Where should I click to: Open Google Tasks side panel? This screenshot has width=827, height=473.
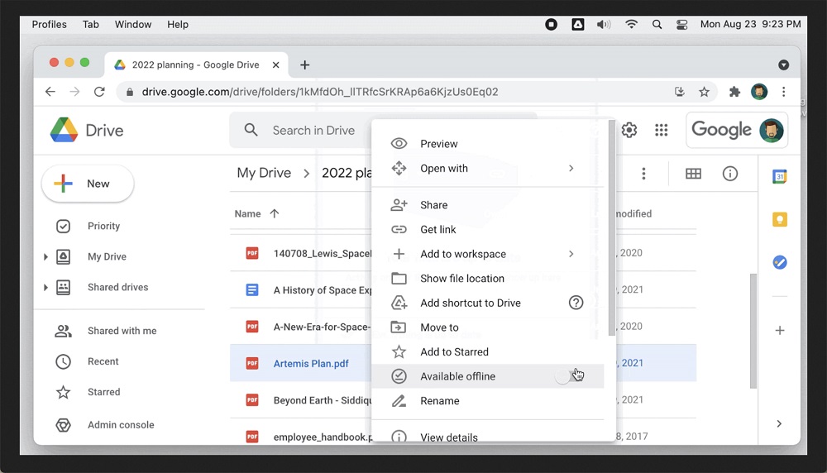coord(780,262)
